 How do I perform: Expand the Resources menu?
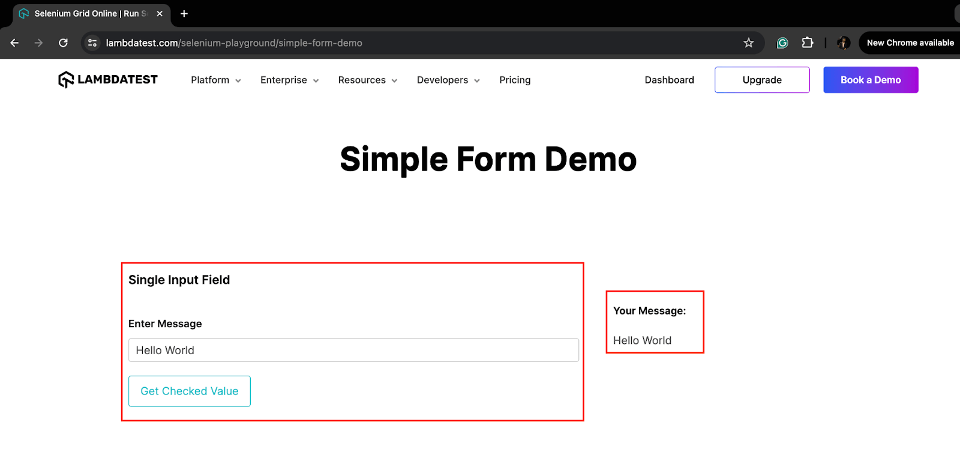coord(368,80)
